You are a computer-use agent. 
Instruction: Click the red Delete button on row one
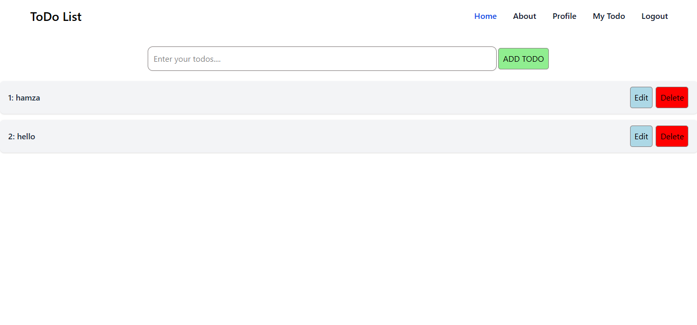pos(671,97)
